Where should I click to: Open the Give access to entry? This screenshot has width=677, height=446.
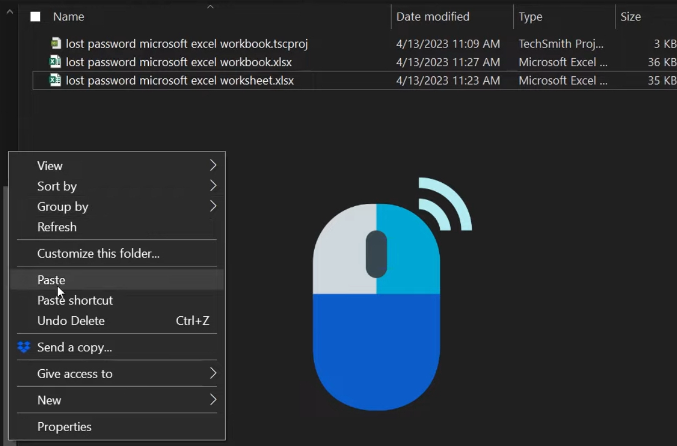[117, 374]
